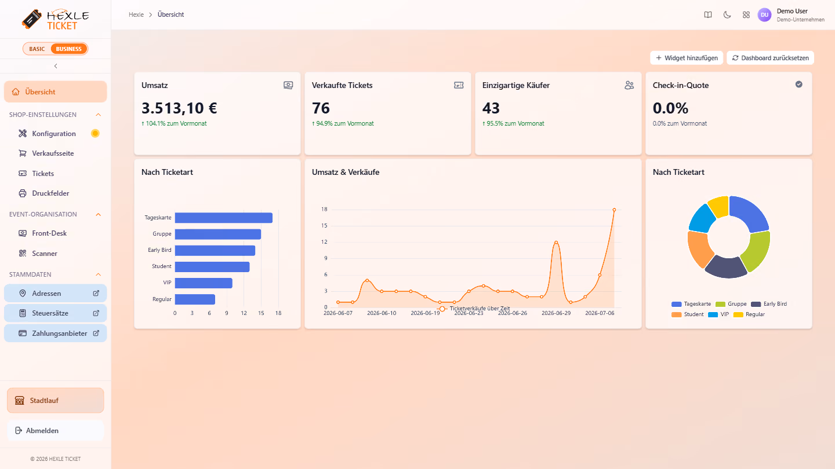Toggle Regular legend entry in donut chart
The height and width of the screenshot is (469, 835).
(749, 314)
